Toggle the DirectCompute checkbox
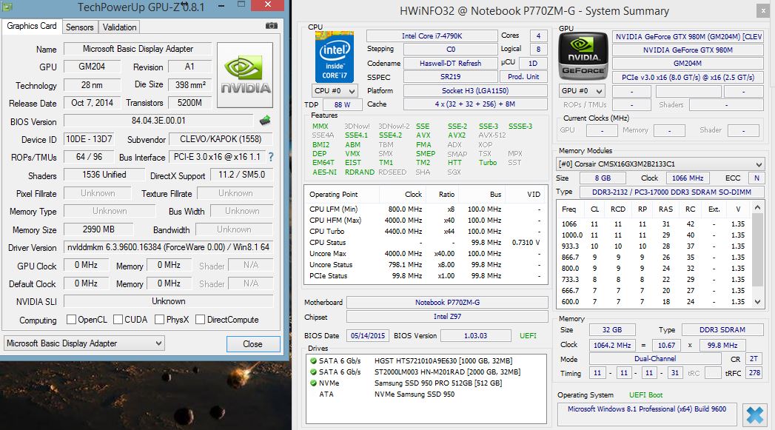Image resolution: width=775 pixels, height=430 pixels. pyautogui.click(x=200, y=320)
